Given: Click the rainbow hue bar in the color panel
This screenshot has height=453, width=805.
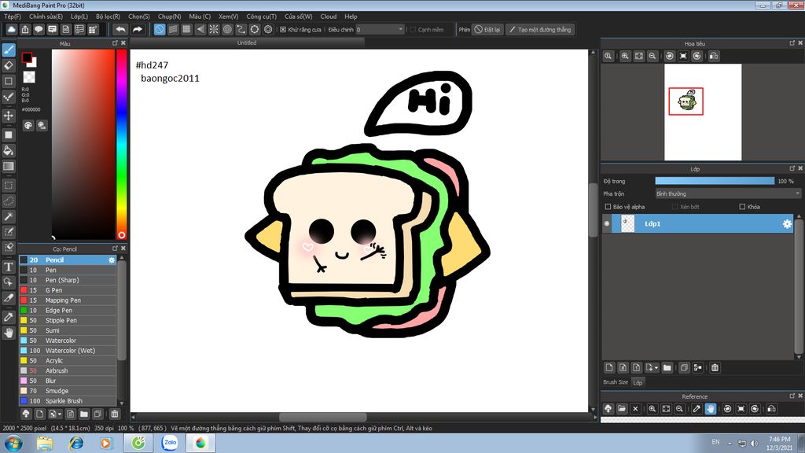Looking at the screenshot, I should pos(121,145).
